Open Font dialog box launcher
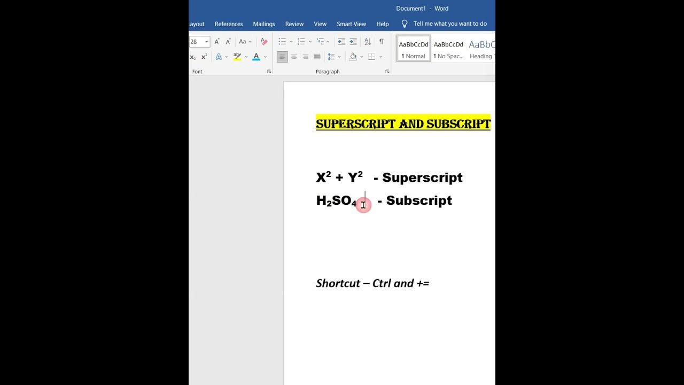The image size is (684, 385). 269,71
